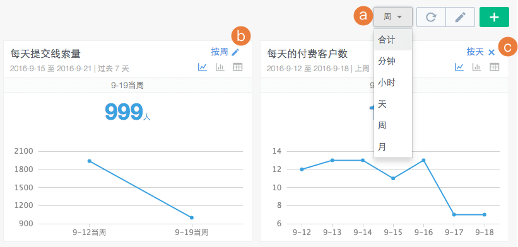Select table icon on 每天的付费客户数 card
This screenshot has width=518, height=247.
coord(494,67)
